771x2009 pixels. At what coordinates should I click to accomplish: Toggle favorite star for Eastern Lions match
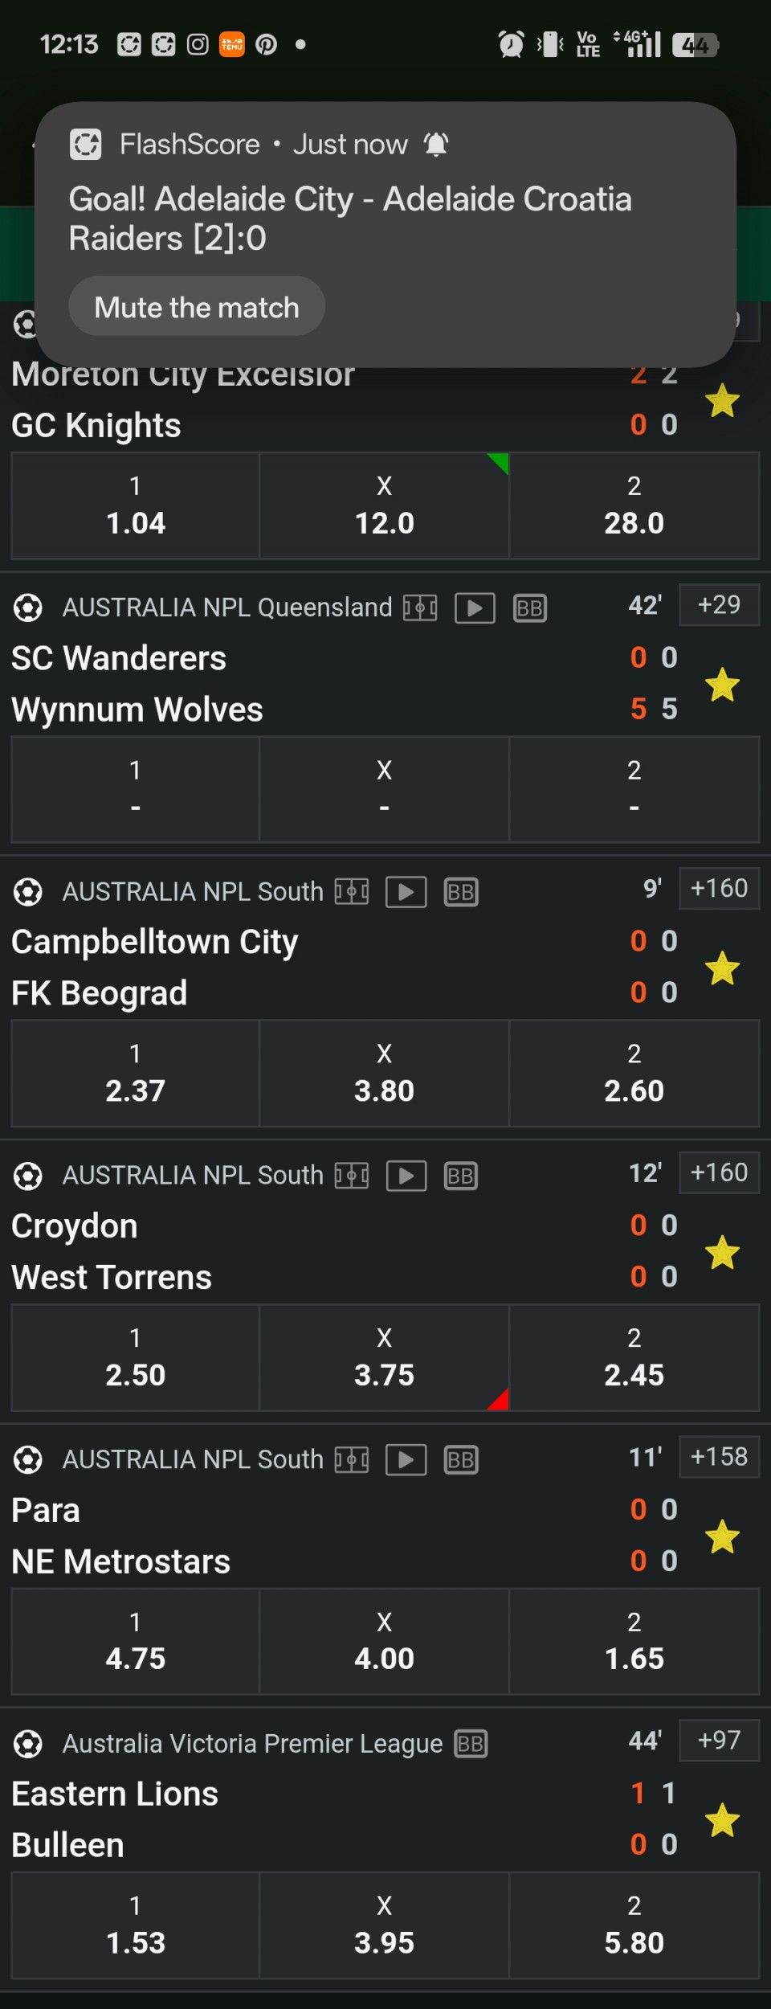pyautogui.click(x=722, y=1820)
